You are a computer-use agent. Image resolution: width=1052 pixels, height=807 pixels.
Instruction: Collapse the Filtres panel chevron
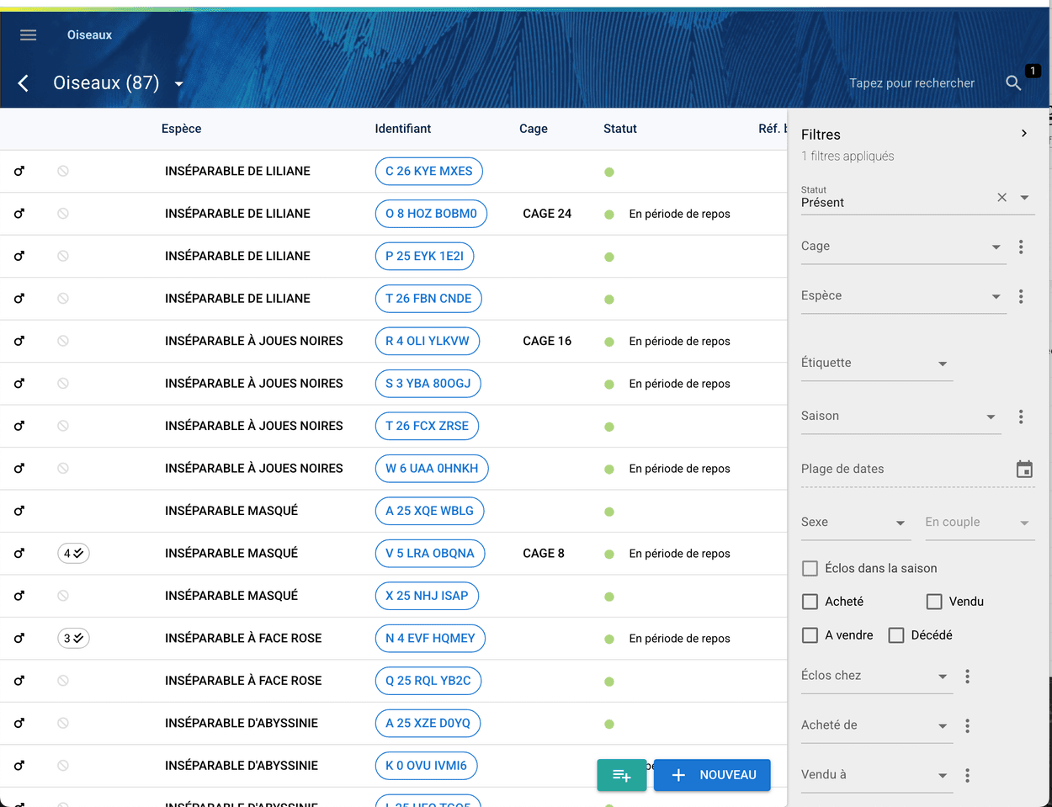click(1023, 134)
